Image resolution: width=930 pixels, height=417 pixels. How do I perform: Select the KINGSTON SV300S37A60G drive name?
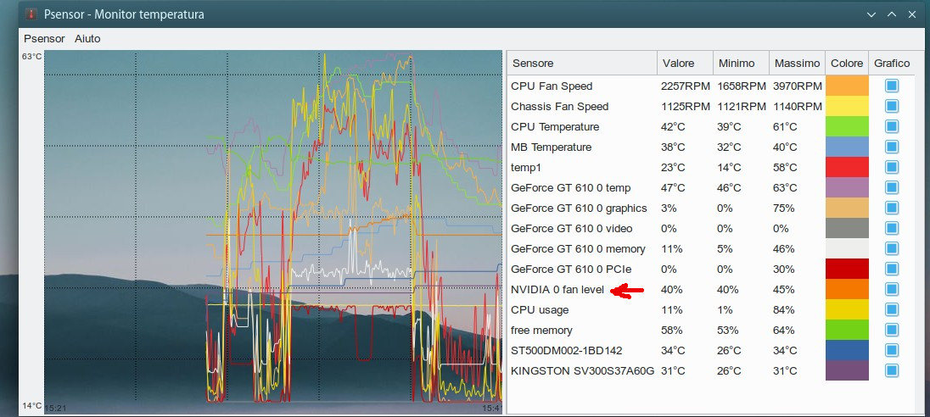pyautogui.click(x=582, y=370)
